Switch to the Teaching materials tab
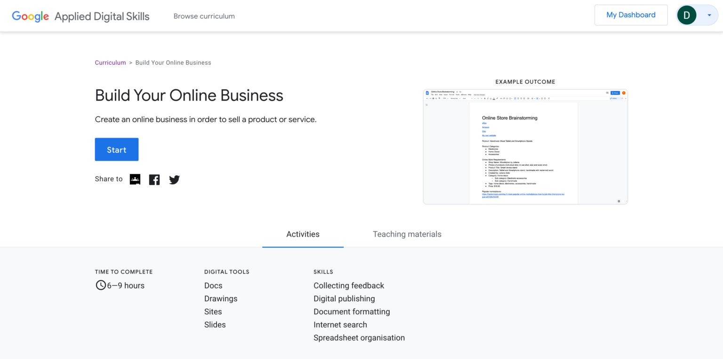 (407, 234)
